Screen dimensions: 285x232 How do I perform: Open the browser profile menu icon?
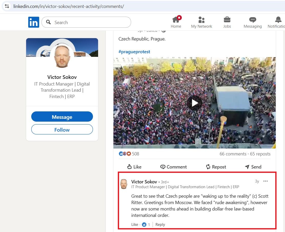(7, 6)
